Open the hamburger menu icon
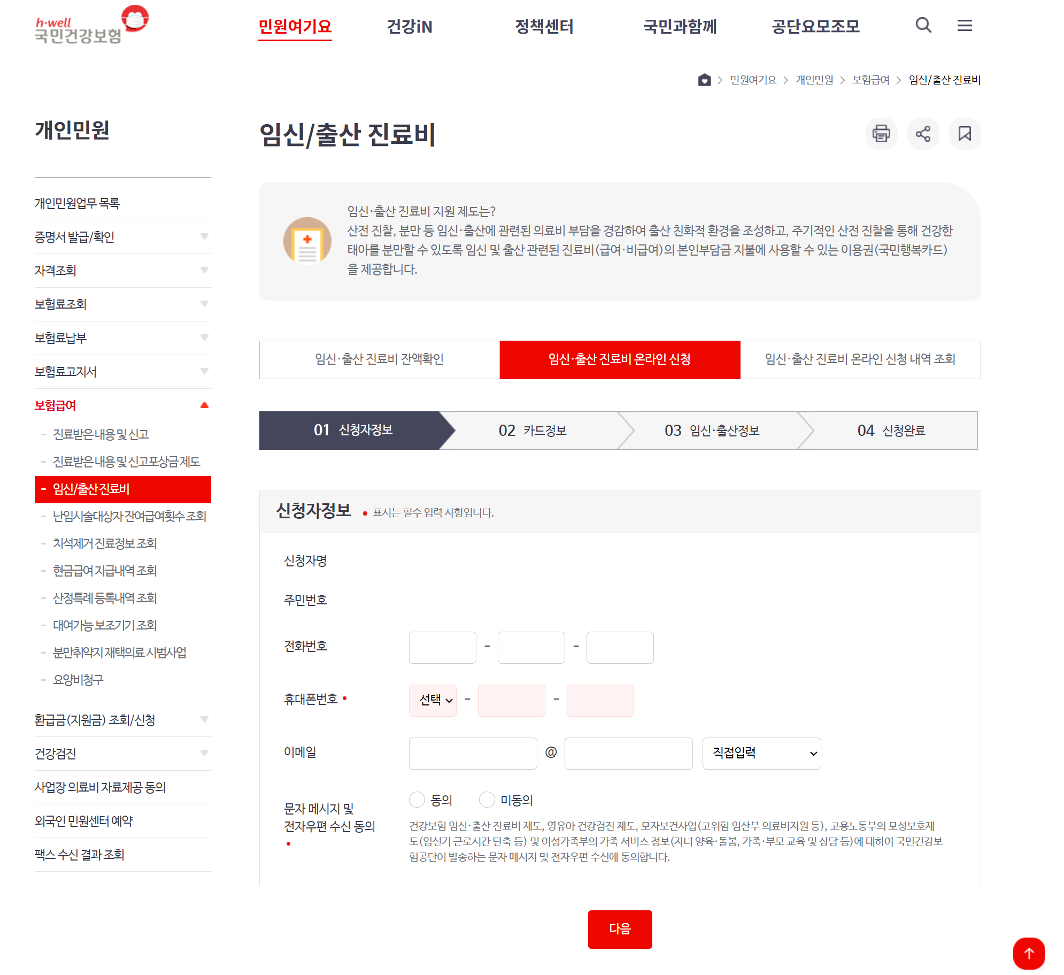The height and width of the screenshot is (975, 1064). click(x=964, y=25)
